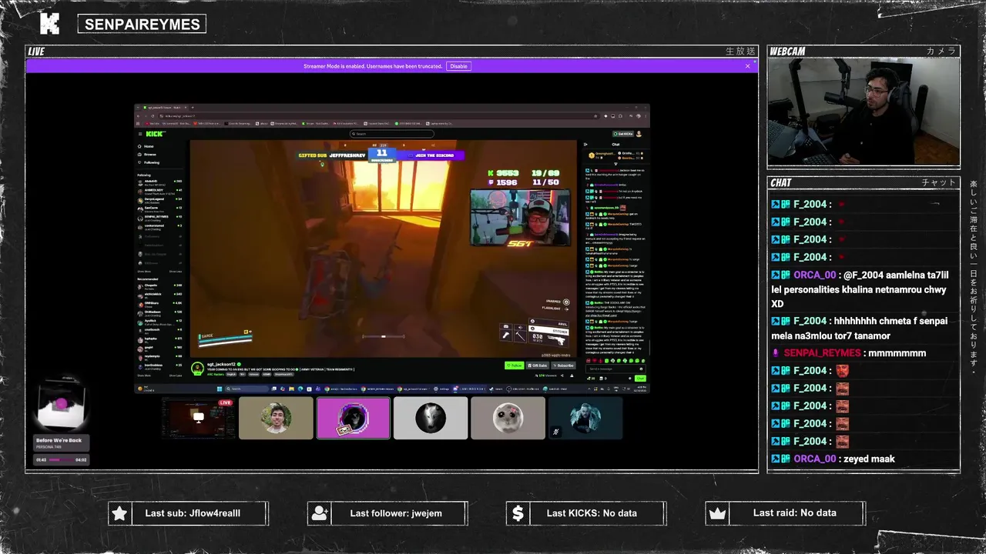Dismiss the Streamer Mode banner

point(747,66)
